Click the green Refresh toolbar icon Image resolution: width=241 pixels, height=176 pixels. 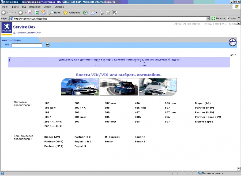(37, 13)
